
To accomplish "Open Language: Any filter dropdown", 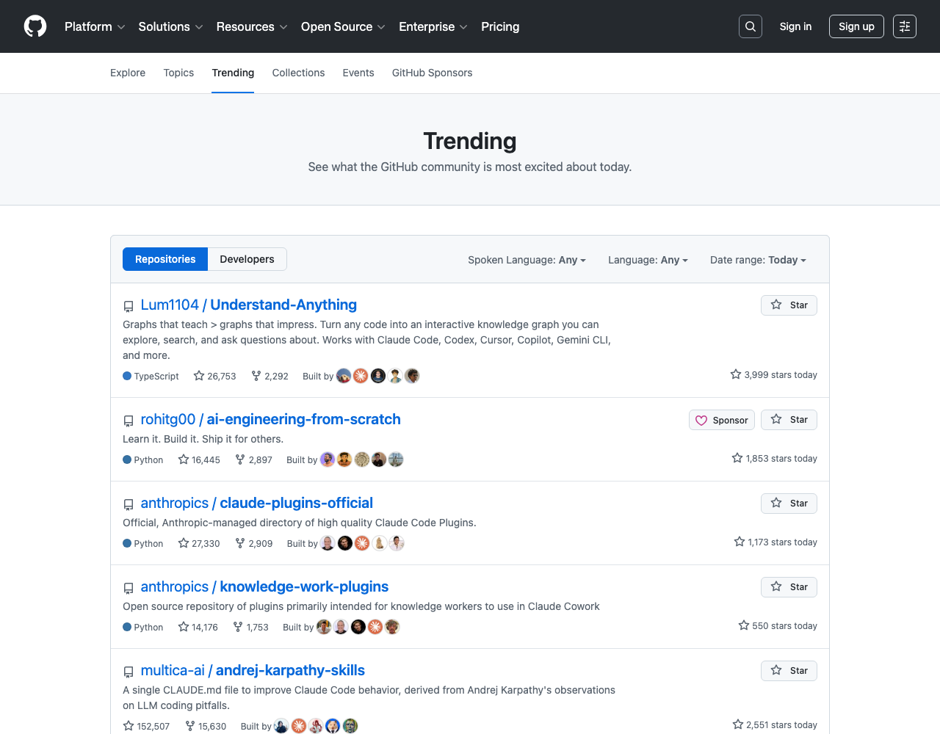I will tap(648, 260).
